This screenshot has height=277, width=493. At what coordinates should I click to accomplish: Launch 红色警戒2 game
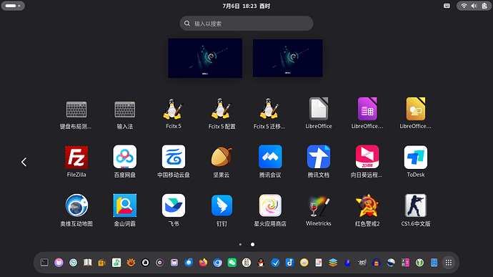367,210
